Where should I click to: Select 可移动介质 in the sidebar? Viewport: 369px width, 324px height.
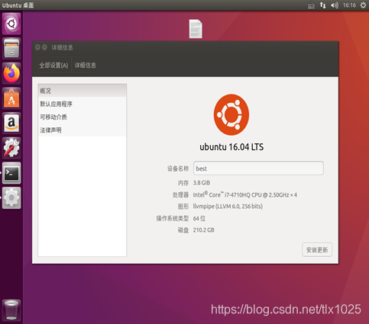pyautogui.click(x=82, y=117)
